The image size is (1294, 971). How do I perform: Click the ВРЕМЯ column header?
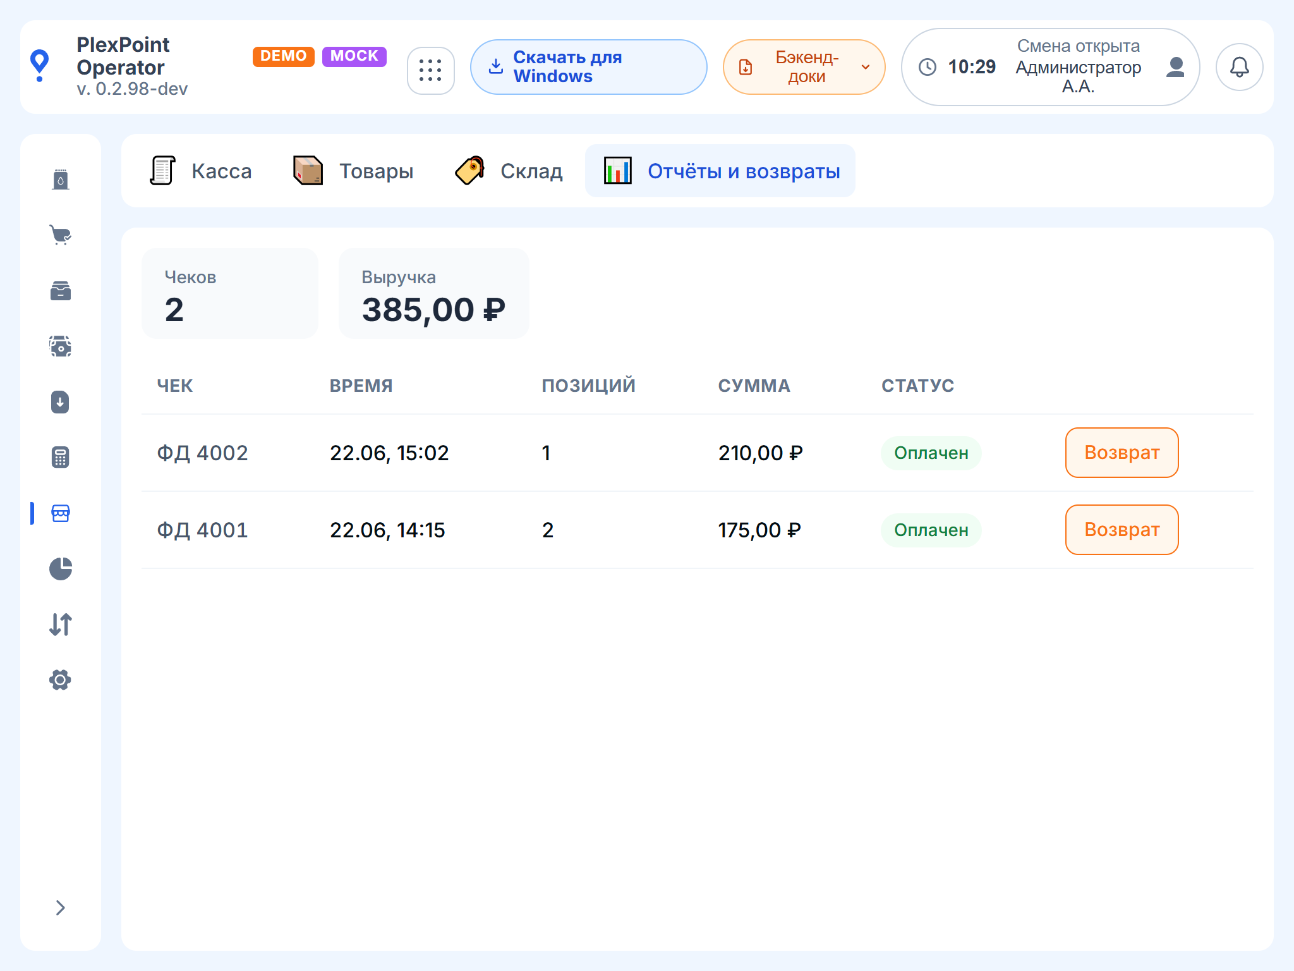(x=361, y=386)
